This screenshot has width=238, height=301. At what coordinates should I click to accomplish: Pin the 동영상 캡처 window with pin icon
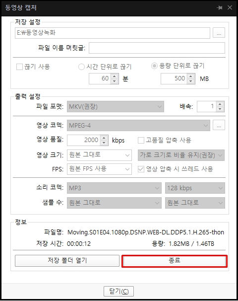(x=220, y=7)
